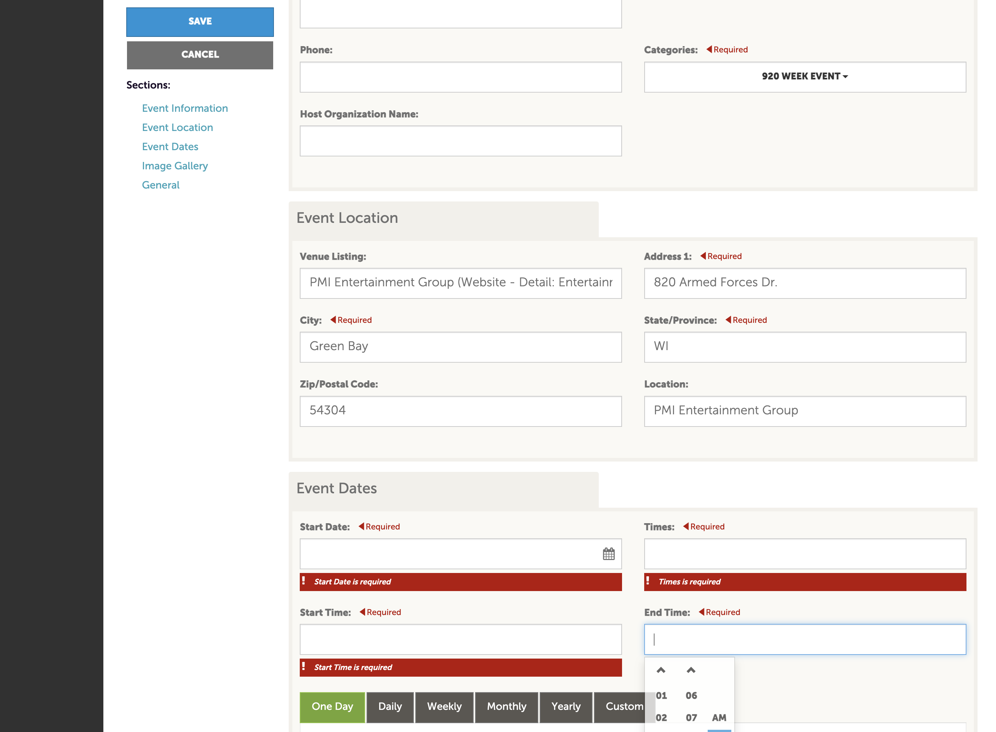
Task: Select the Yearly recurrence tab
Action: [566, 707]
